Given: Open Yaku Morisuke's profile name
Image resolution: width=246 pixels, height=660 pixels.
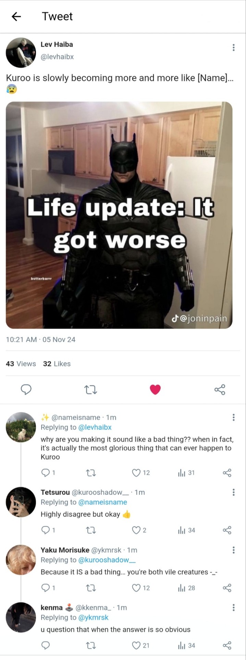Looking at the screenshot, I should click(x=65, y=550).
